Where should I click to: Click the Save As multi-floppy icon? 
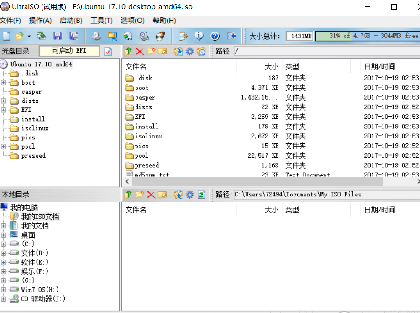(73, 36)
